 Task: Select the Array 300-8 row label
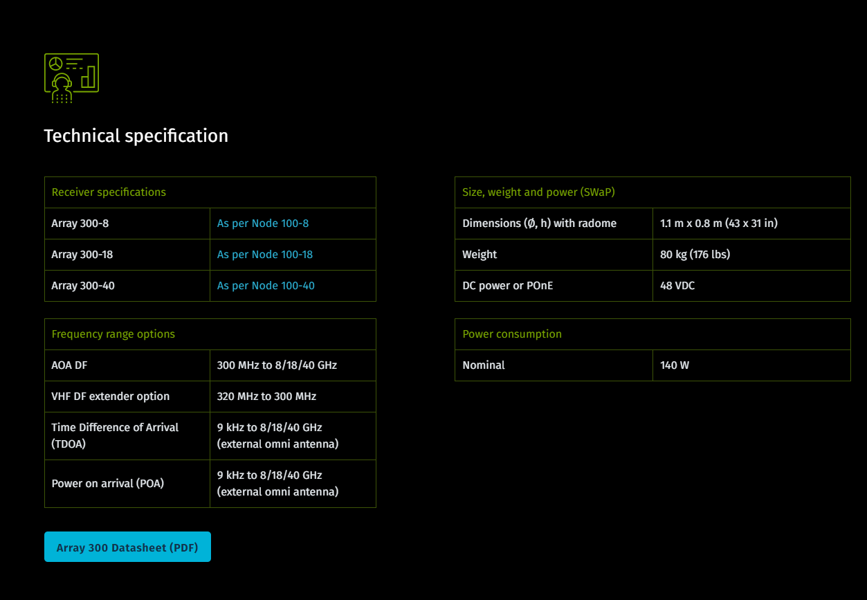coord(82,224)
